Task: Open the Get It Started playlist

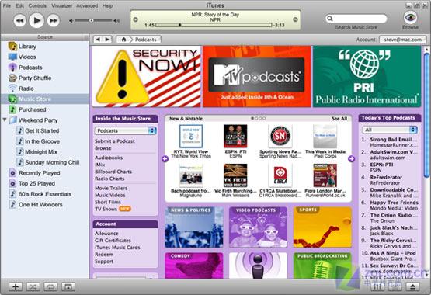Action: 42,130
